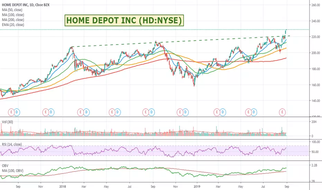Open the November 2017 earnings E marker
This screenshot has height=190, width=322.
click(46, 112)
